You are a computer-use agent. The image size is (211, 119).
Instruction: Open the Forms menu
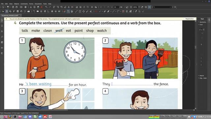(x=31, y=4)
